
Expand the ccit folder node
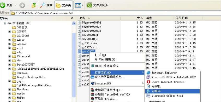tap(9, 48)
